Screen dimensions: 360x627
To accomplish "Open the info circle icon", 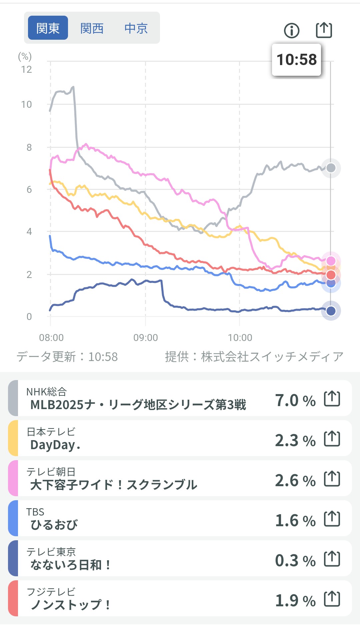I will coord(292,31).
